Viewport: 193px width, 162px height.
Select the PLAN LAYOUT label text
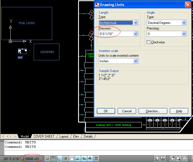(27, 23)
